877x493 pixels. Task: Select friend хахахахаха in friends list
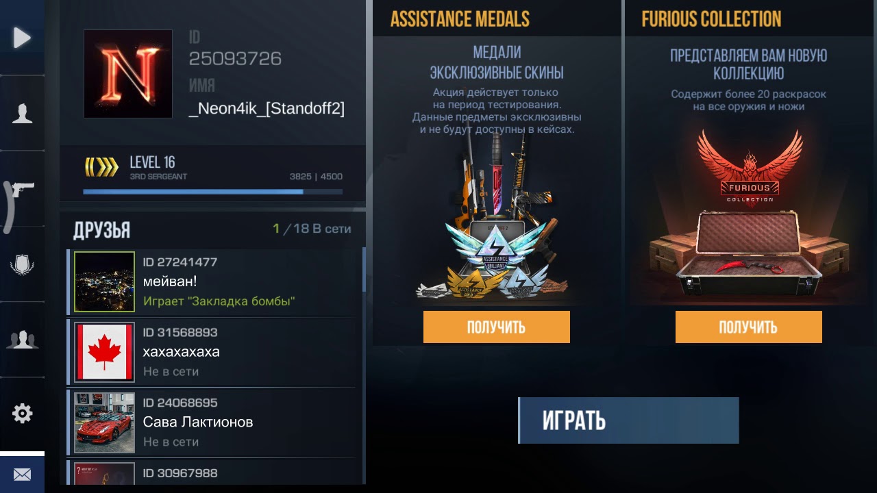coord(212,352)
